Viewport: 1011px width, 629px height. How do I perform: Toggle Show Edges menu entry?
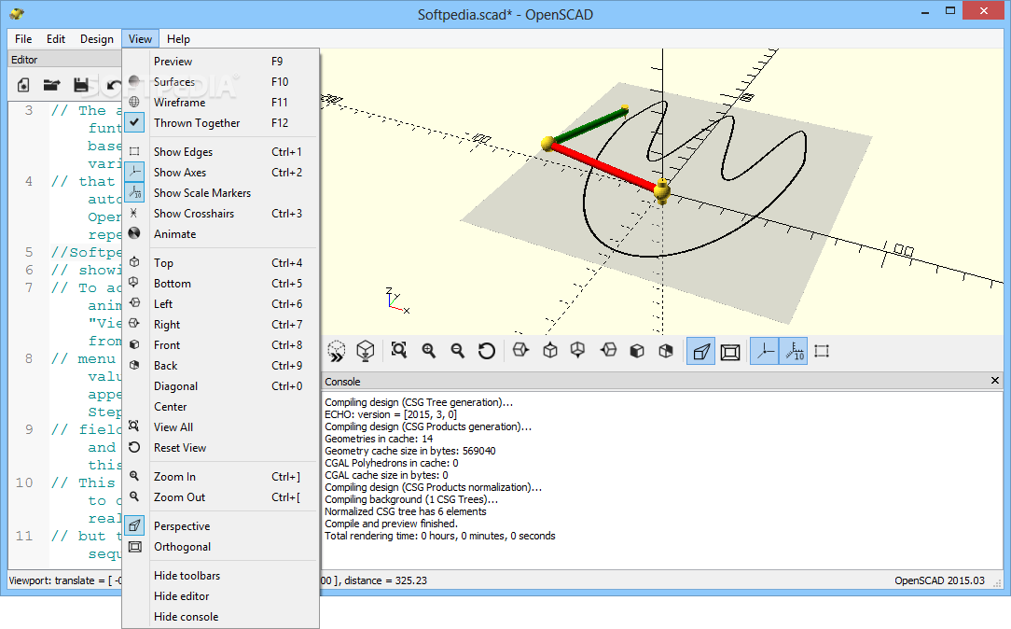(220, 151)
